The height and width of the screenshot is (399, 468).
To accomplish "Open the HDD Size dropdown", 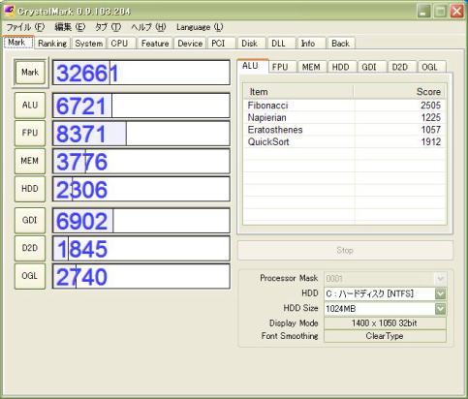I will [x=385, y=309].
